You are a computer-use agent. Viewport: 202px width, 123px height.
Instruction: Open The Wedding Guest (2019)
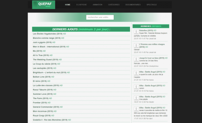click(x=47, y=60)
